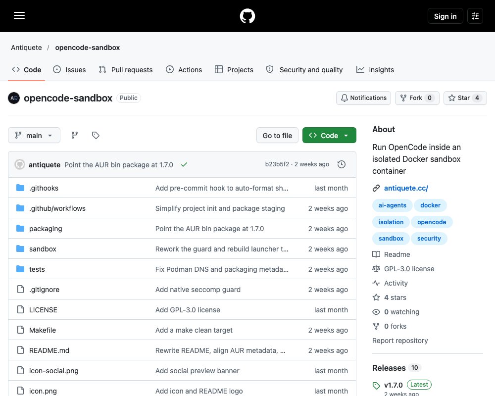Open the .gitignore file
Screen dimensions: 495x396
click(44, 290)
